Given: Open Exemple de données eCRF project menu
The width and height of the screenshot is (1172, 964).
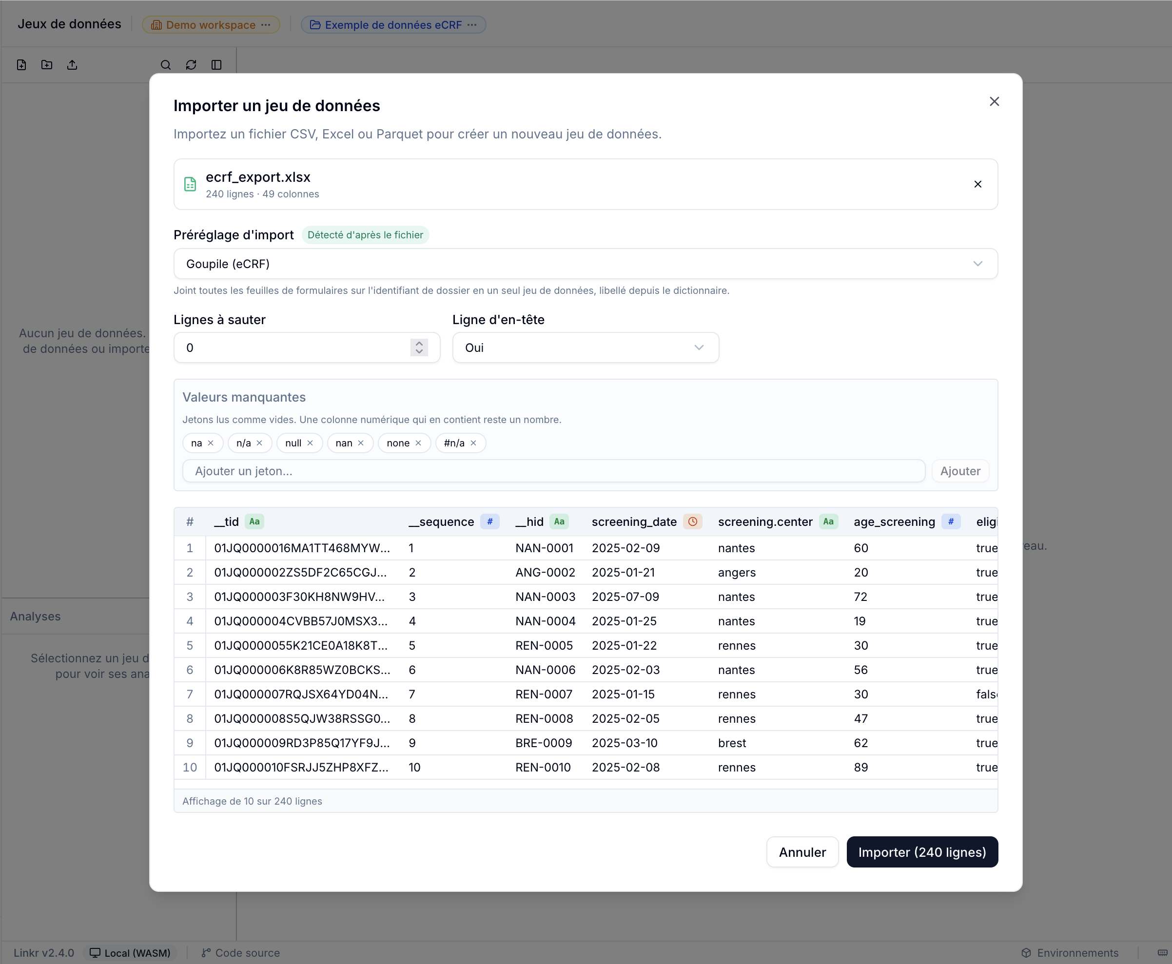Looking at the screenshot, I should (x=393, y=25).
